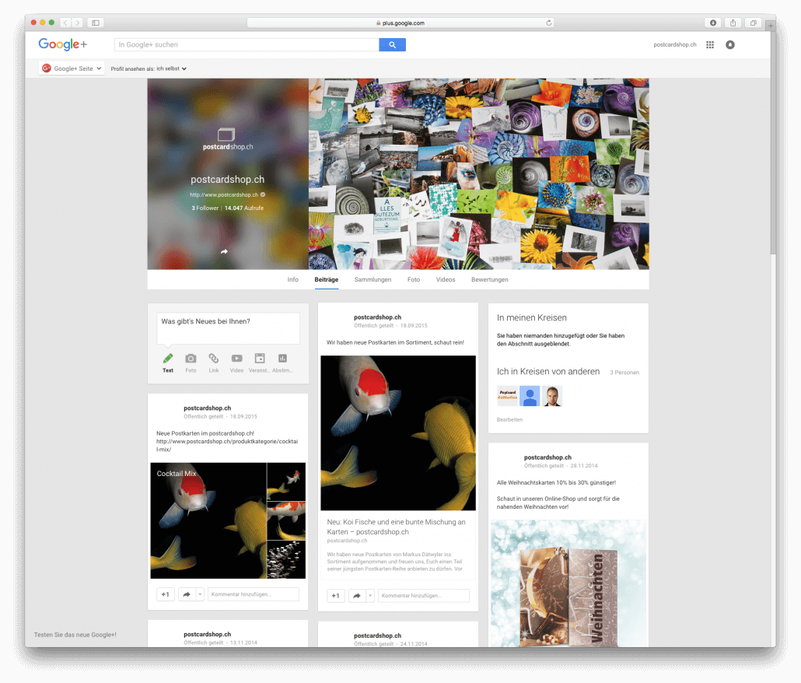This screenshot has height=683, width=801.
Task: Click 'Testen Sie das neue Google+!' link
Action: 75,635
